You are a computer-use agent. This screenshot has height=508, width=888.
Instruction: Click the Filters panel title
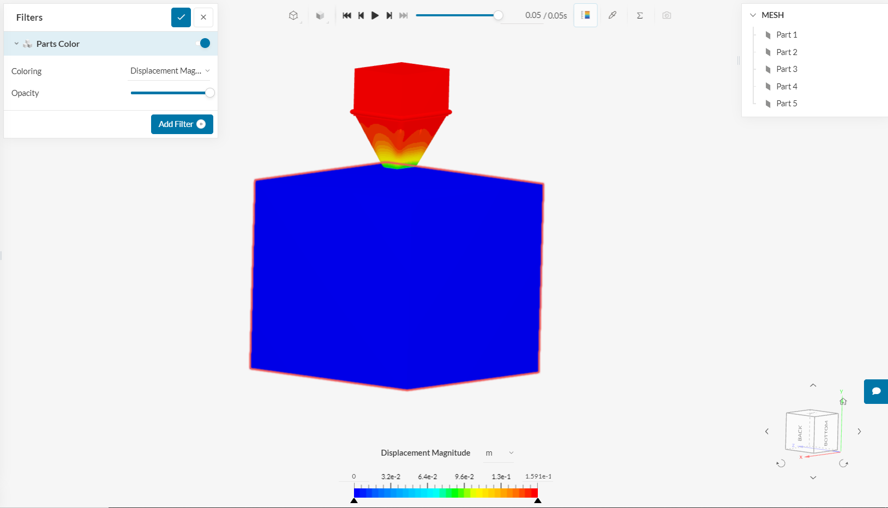tap(29, 17)
